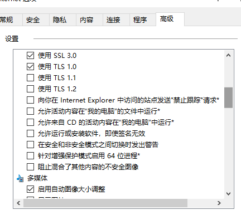Enable 使用 TLS 1.1 checkbox
The image size is (241, 210).
click(x=30, y=78)
